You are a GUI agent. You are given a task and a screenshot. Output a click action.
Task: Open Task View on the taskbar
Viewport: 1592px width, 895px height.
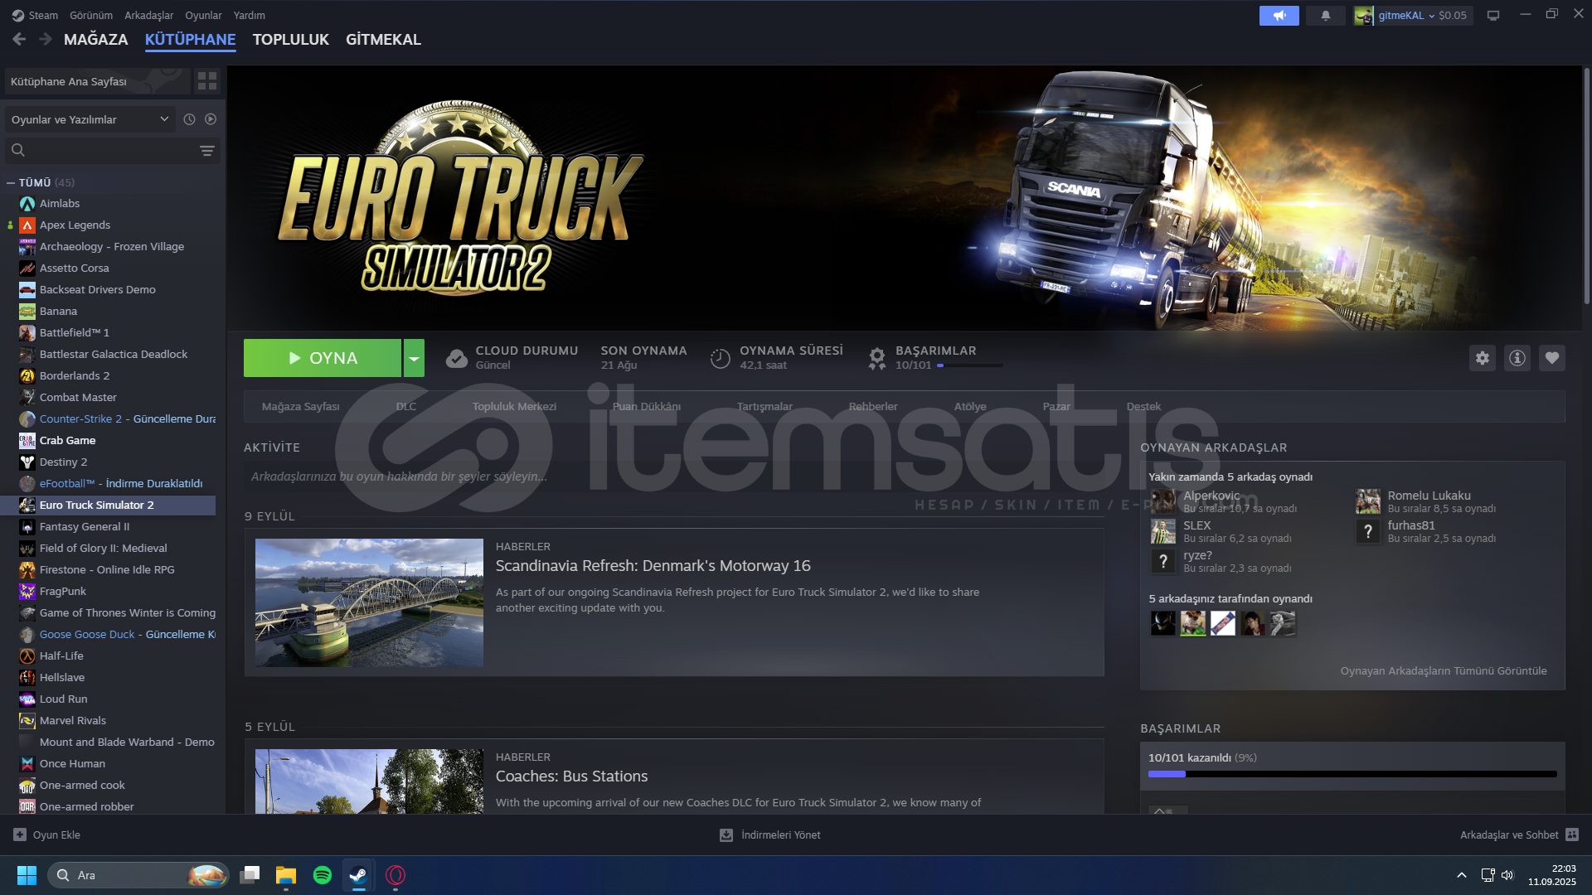click(x=250, y=875)
